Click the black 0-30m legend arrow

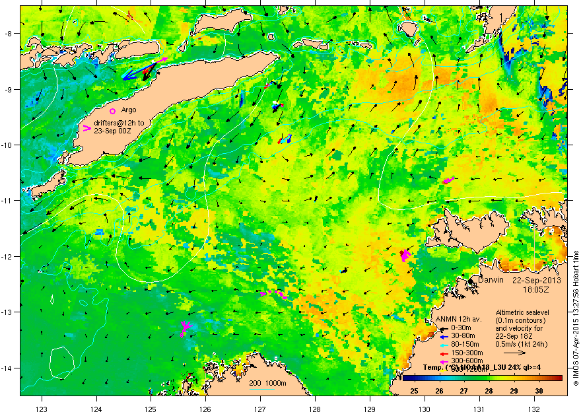pyautogui.click(x=444, y=329)
